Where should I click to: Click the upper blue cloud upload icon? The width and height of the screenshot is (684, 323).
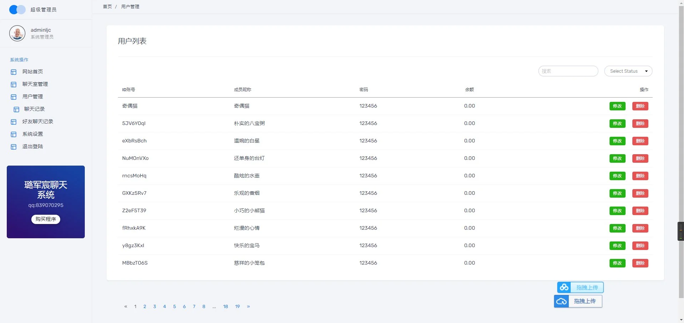click(x=564, y=287)
